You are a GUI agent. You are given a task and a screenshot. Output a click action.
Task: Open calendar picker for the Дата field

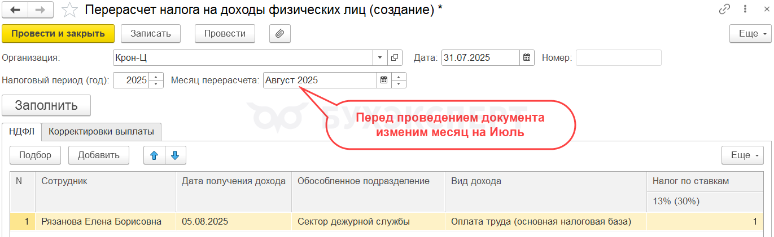tap(526, 57)
